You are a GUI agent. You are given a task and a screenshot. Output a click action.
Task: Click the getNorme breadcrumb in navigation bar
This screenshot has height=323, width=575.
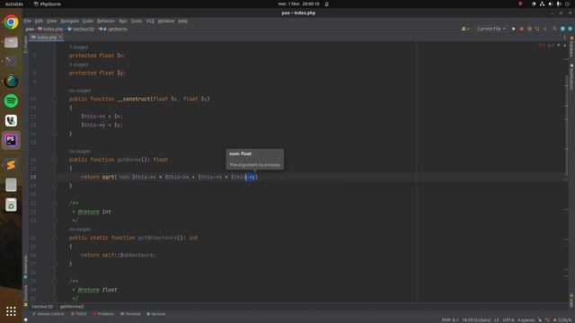point(113,29)
